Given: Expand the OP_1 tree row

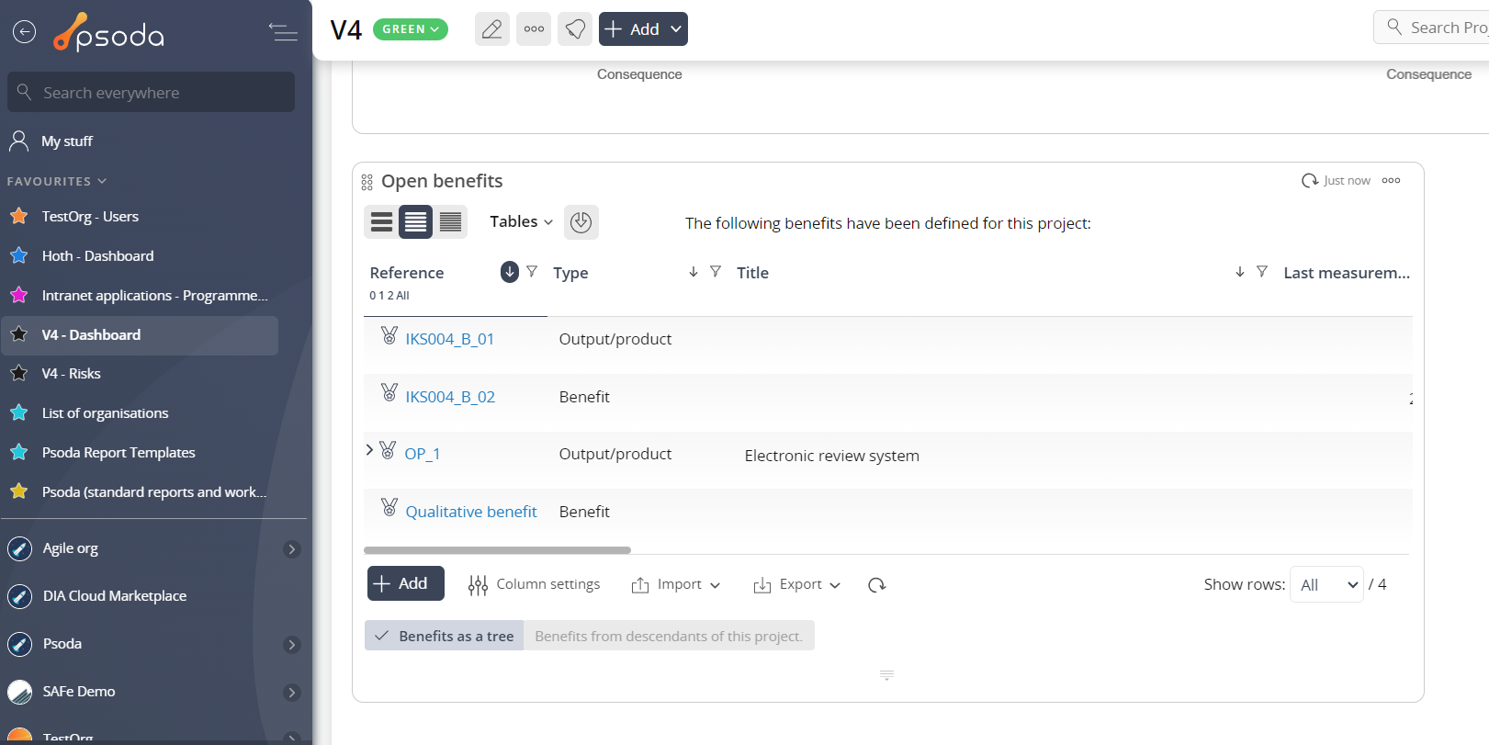Looking at the screenshot, I should coord(369,449).
